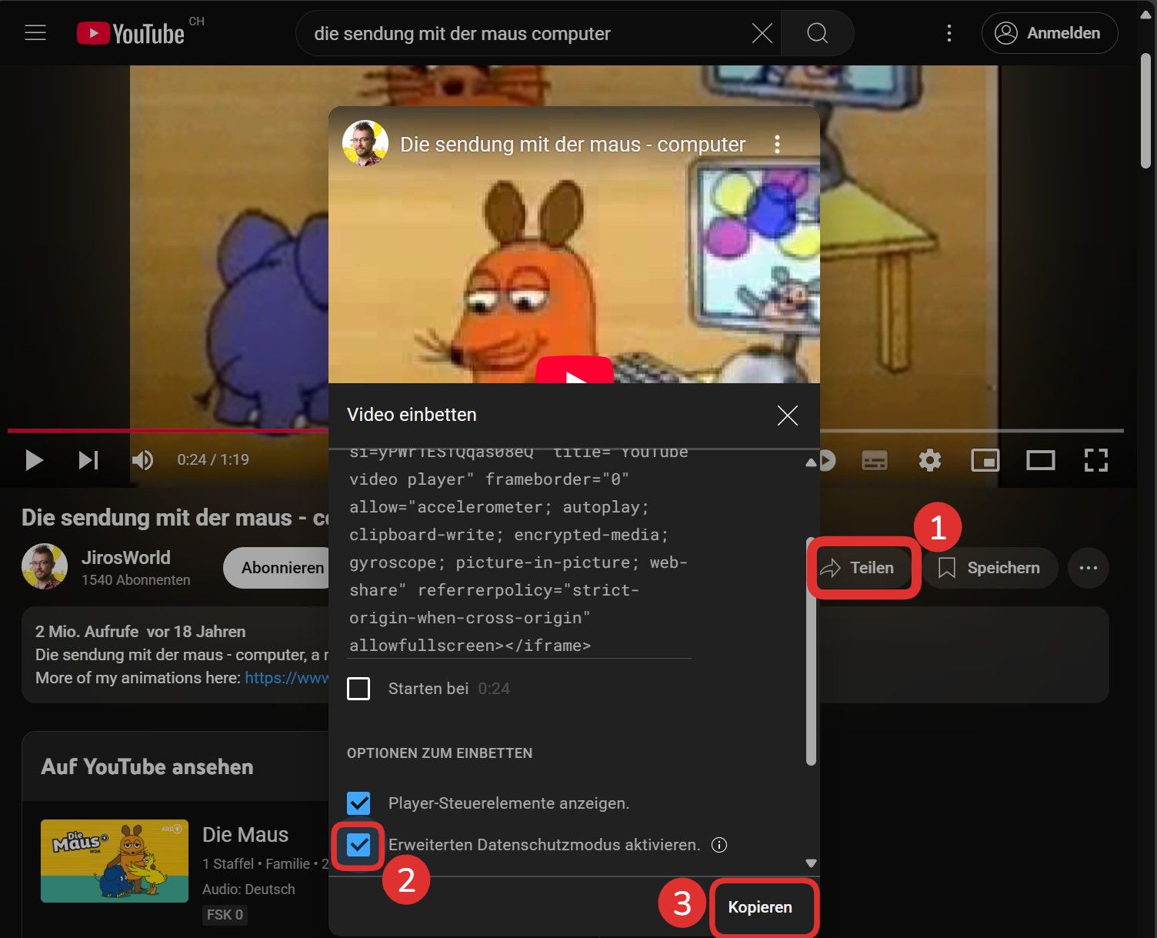Follow the animations https link

286,678
